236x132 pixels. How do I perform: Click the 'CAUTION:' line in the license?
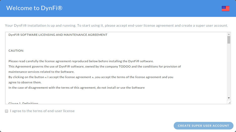tap(16, 51)
